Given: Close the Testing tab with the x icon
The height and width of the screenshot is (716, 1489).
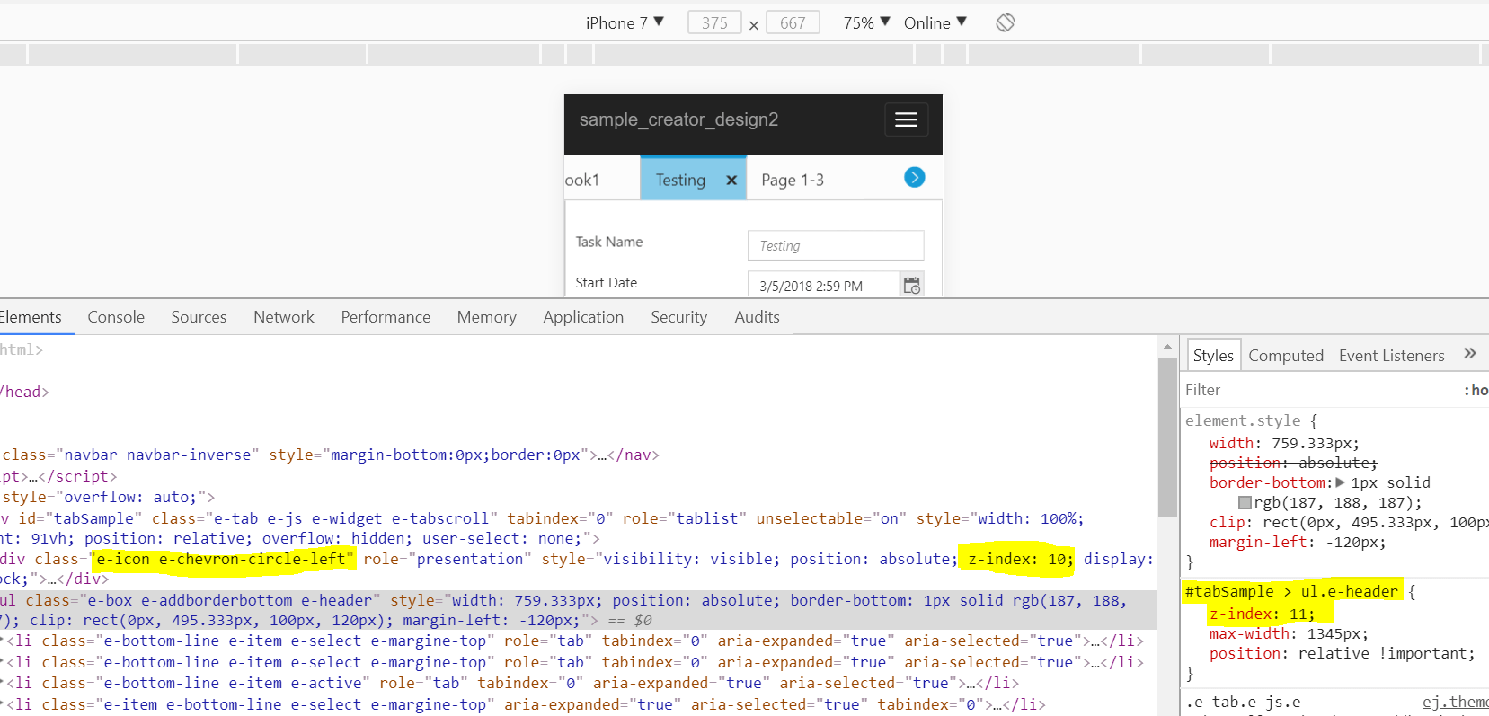Looking at the screenshot, I should tap(731, 181).
